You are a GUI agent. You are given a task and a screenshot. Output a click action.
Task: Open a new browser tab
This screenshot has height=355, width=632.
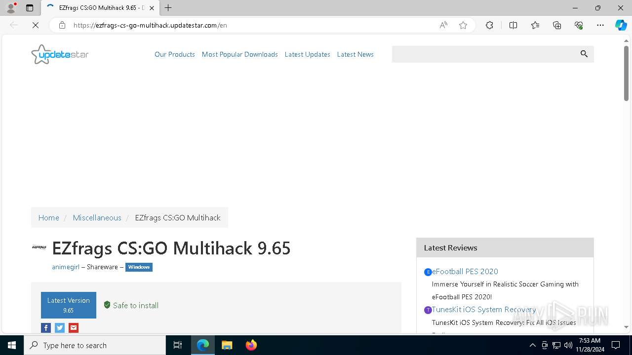tap(168, 8)
